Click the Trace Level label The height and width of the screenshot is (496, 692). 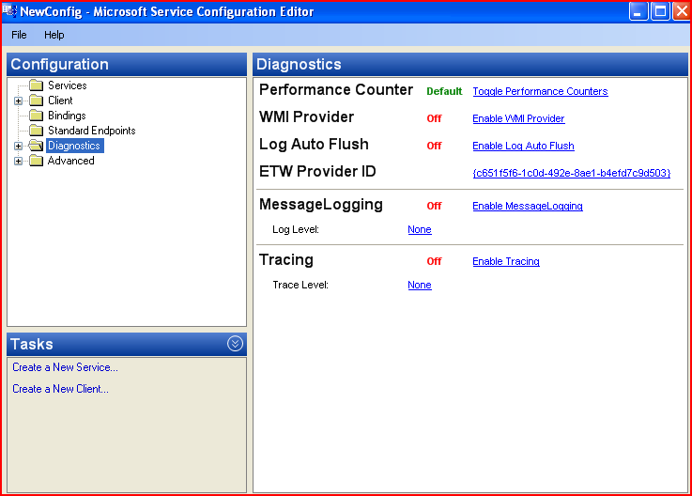pyautogui.click(x=300, y=285)
